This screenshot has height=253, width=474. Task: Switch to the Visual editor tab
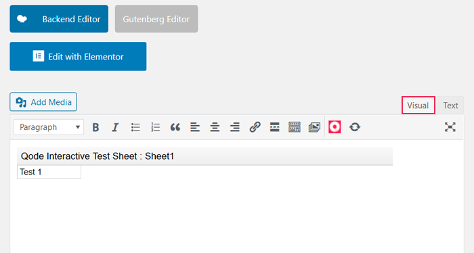pyautogui.click(x=418, y=106)
